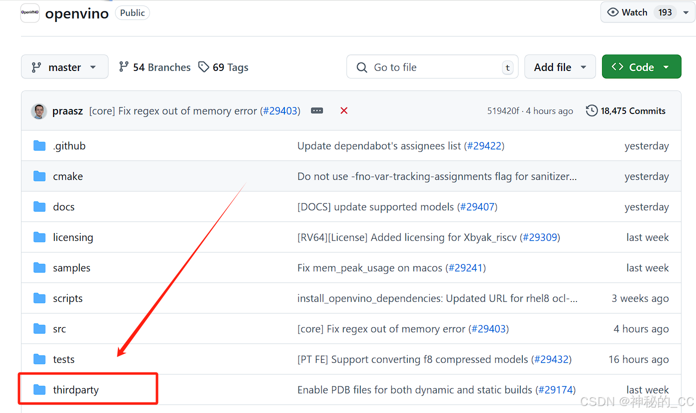Open commit 'Update dependabot's assignees list'

(x=379, y=146)
